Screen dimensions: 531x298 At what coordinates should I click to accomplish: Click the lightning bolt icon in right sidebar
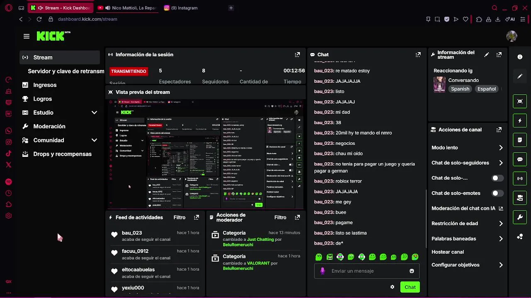(520, 120)
